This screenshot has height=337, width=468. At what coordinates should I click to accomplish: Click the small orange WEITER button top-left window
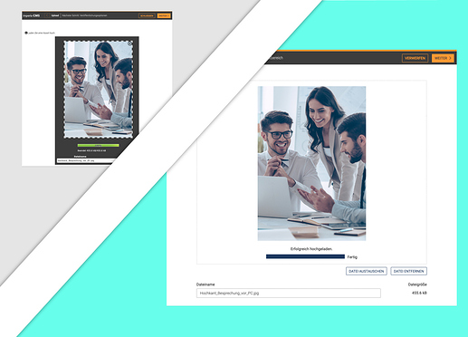point(164,15)
